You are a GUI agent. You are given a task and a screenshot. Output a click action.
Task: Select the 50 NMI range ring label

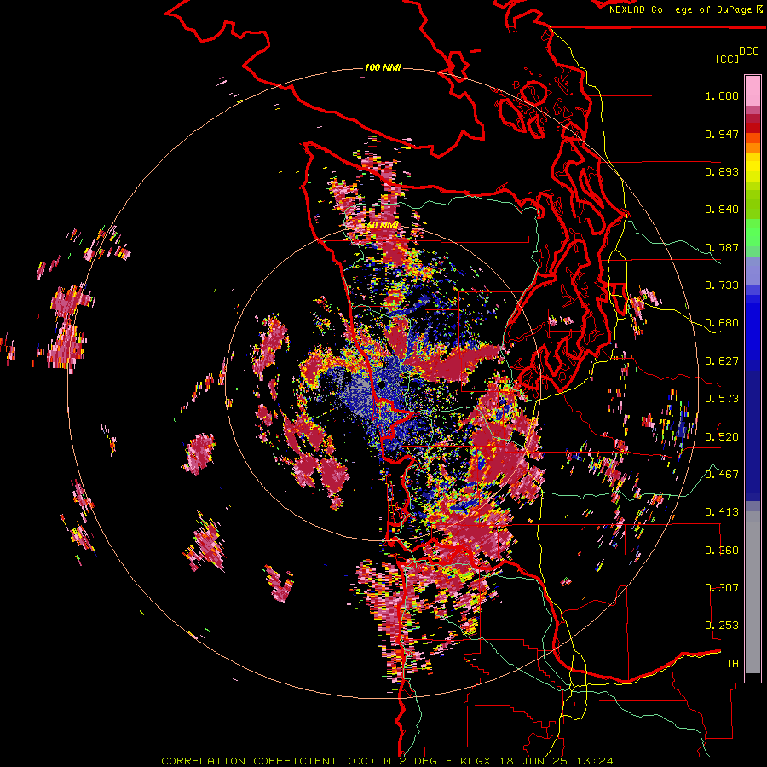[x=383, y=226]
